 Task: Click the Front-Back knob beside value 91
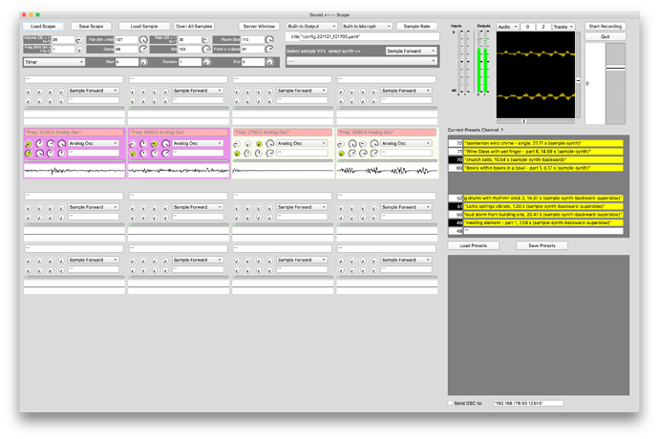click(269, 50)
